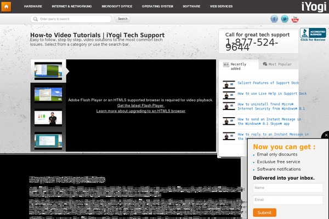Click thumbnail beside send Instant Message link

(229, 121)
